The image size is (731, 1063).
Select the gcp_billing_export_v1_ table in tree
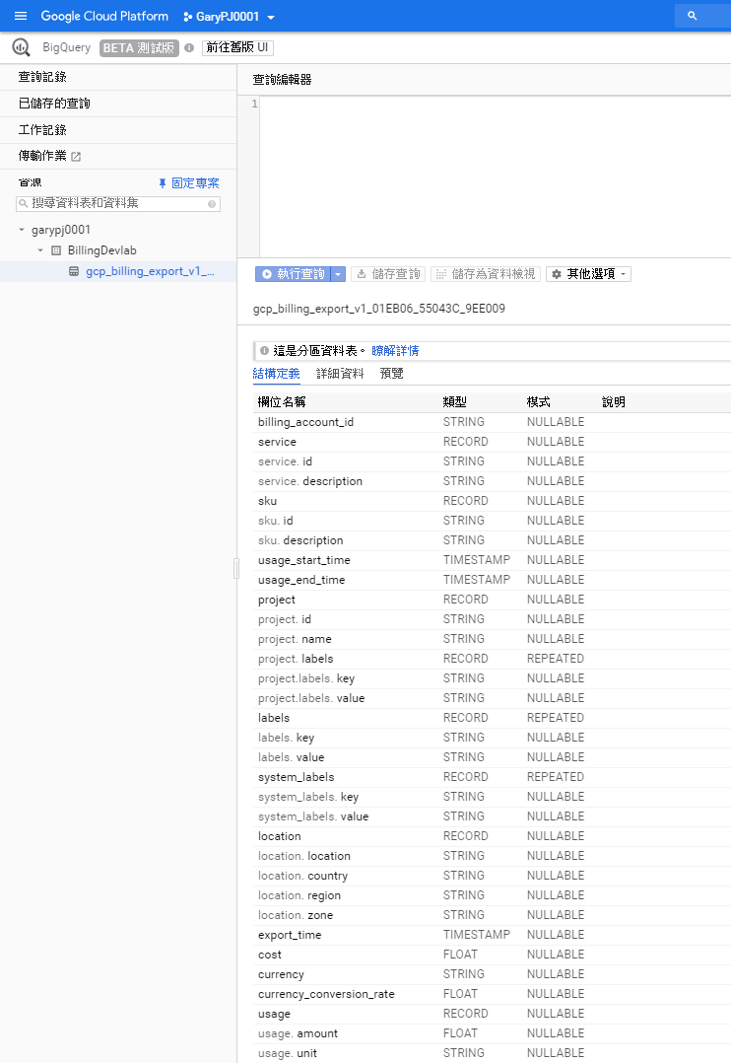pos(150,271)
